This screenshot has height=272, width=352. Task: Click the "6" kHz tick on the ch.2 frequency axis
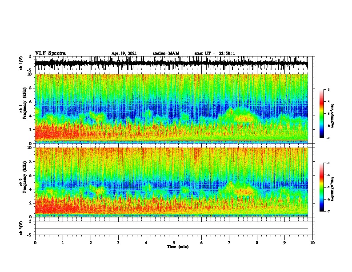[31, 175]
